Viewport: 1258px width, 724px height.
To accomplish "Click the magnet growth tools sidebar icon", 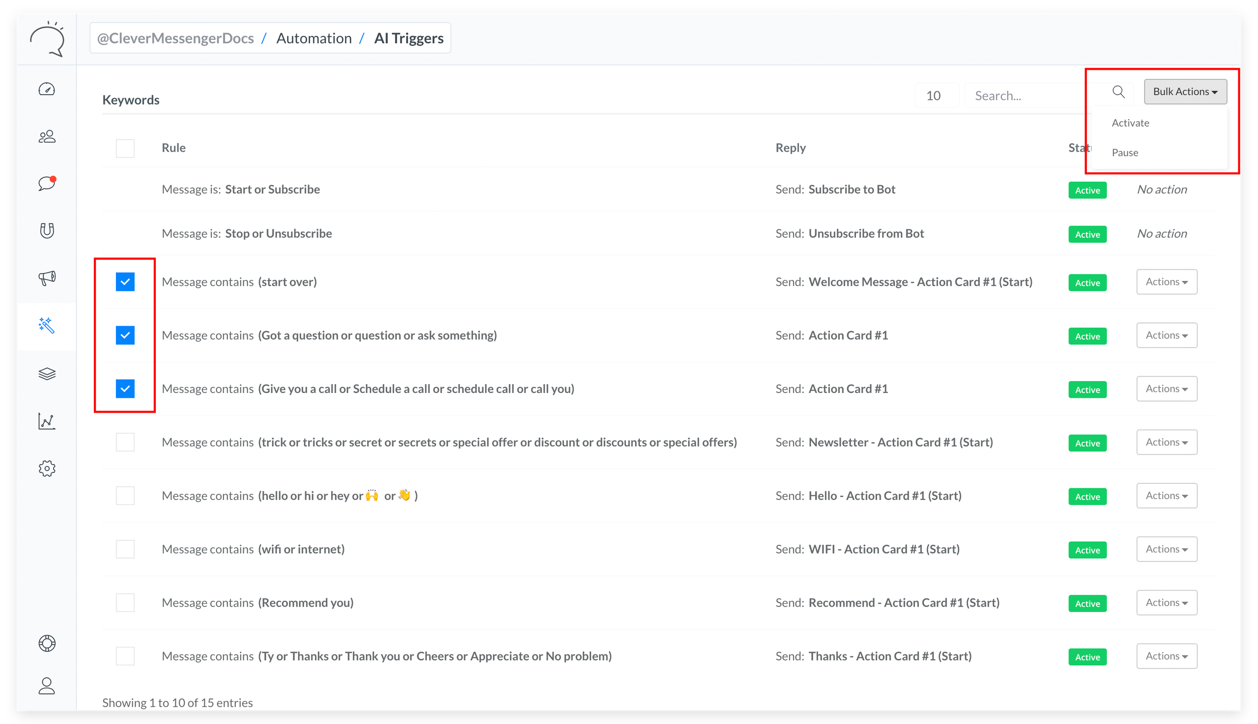I will tap(47, 230).
